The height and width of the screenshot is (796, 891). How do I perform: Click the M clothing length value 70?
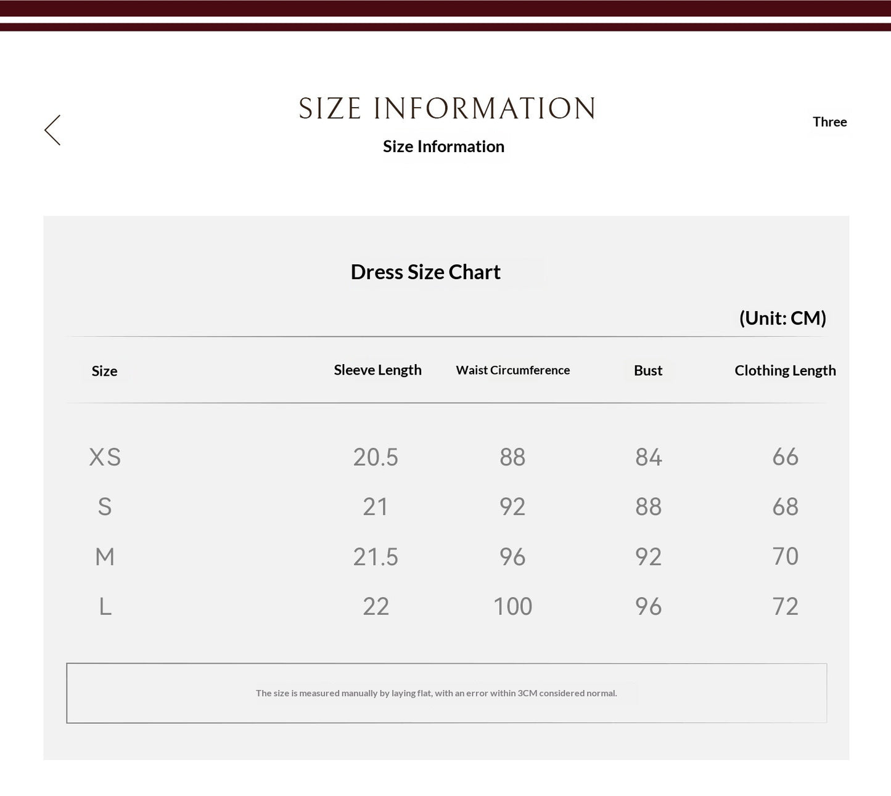pos(785,557)
